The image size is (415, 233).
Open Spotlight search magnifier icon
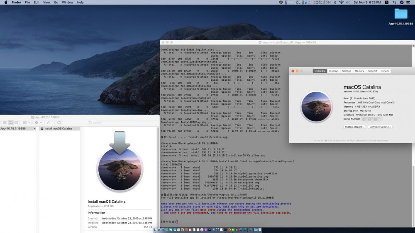(395, 2)
